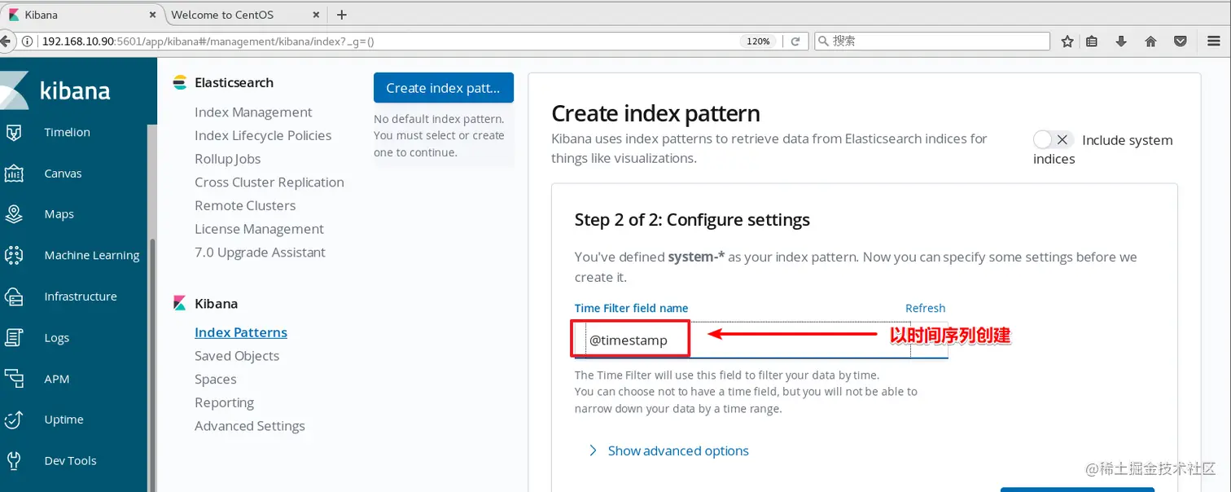Open Index Patterns link

pos(241,332)
